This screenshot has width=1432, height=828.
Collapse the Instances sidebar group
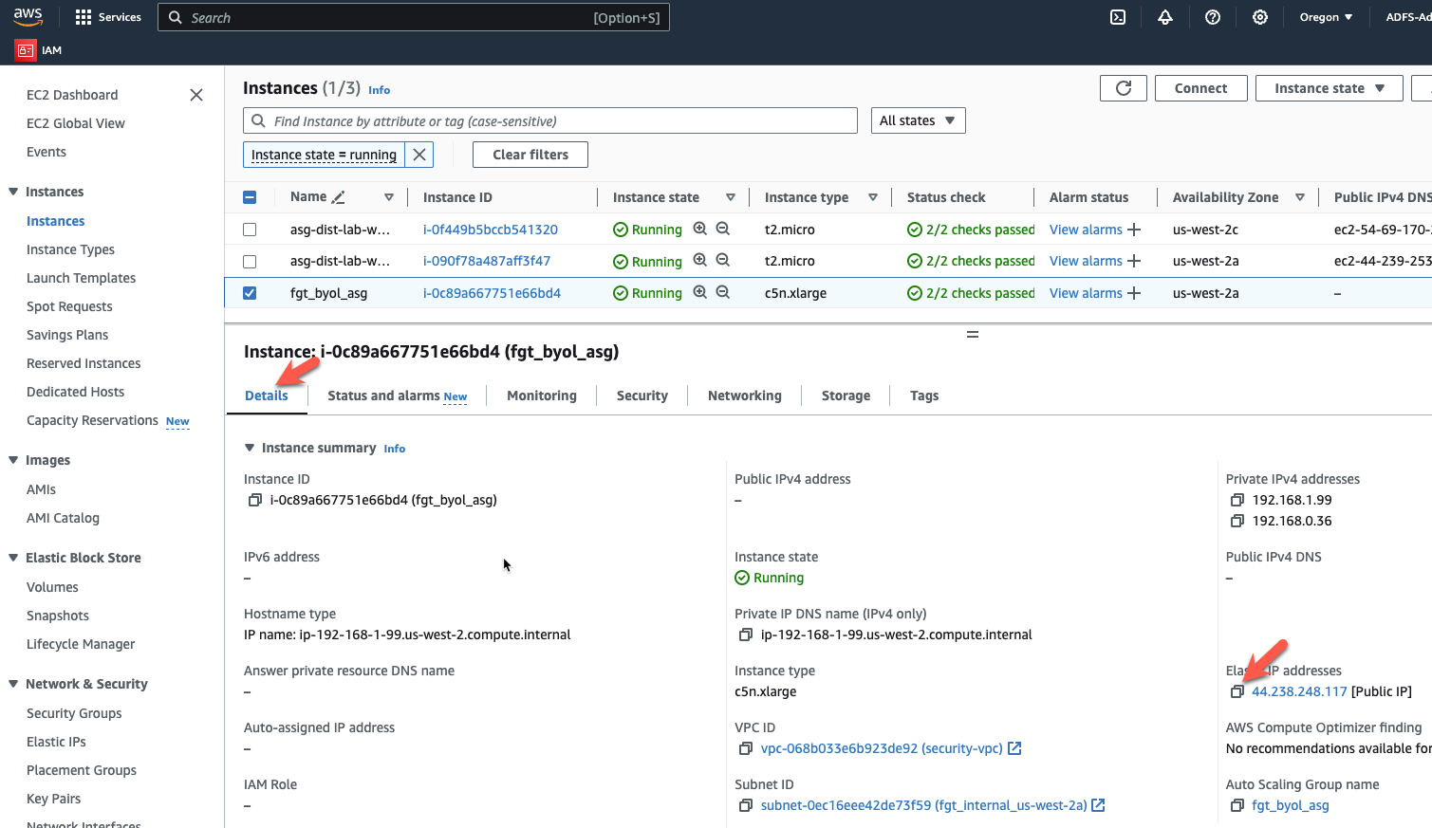tap(13, 192)
